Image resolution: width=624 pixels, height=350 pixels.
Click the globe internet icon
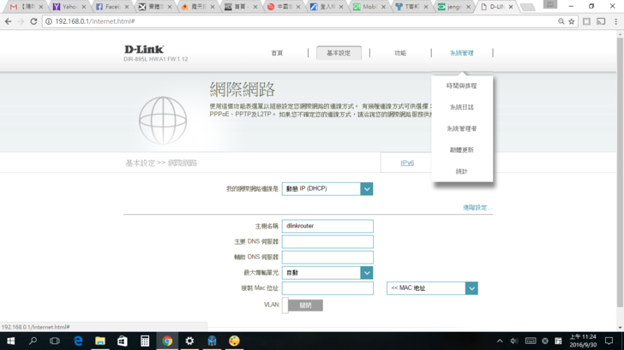(162, 121)
